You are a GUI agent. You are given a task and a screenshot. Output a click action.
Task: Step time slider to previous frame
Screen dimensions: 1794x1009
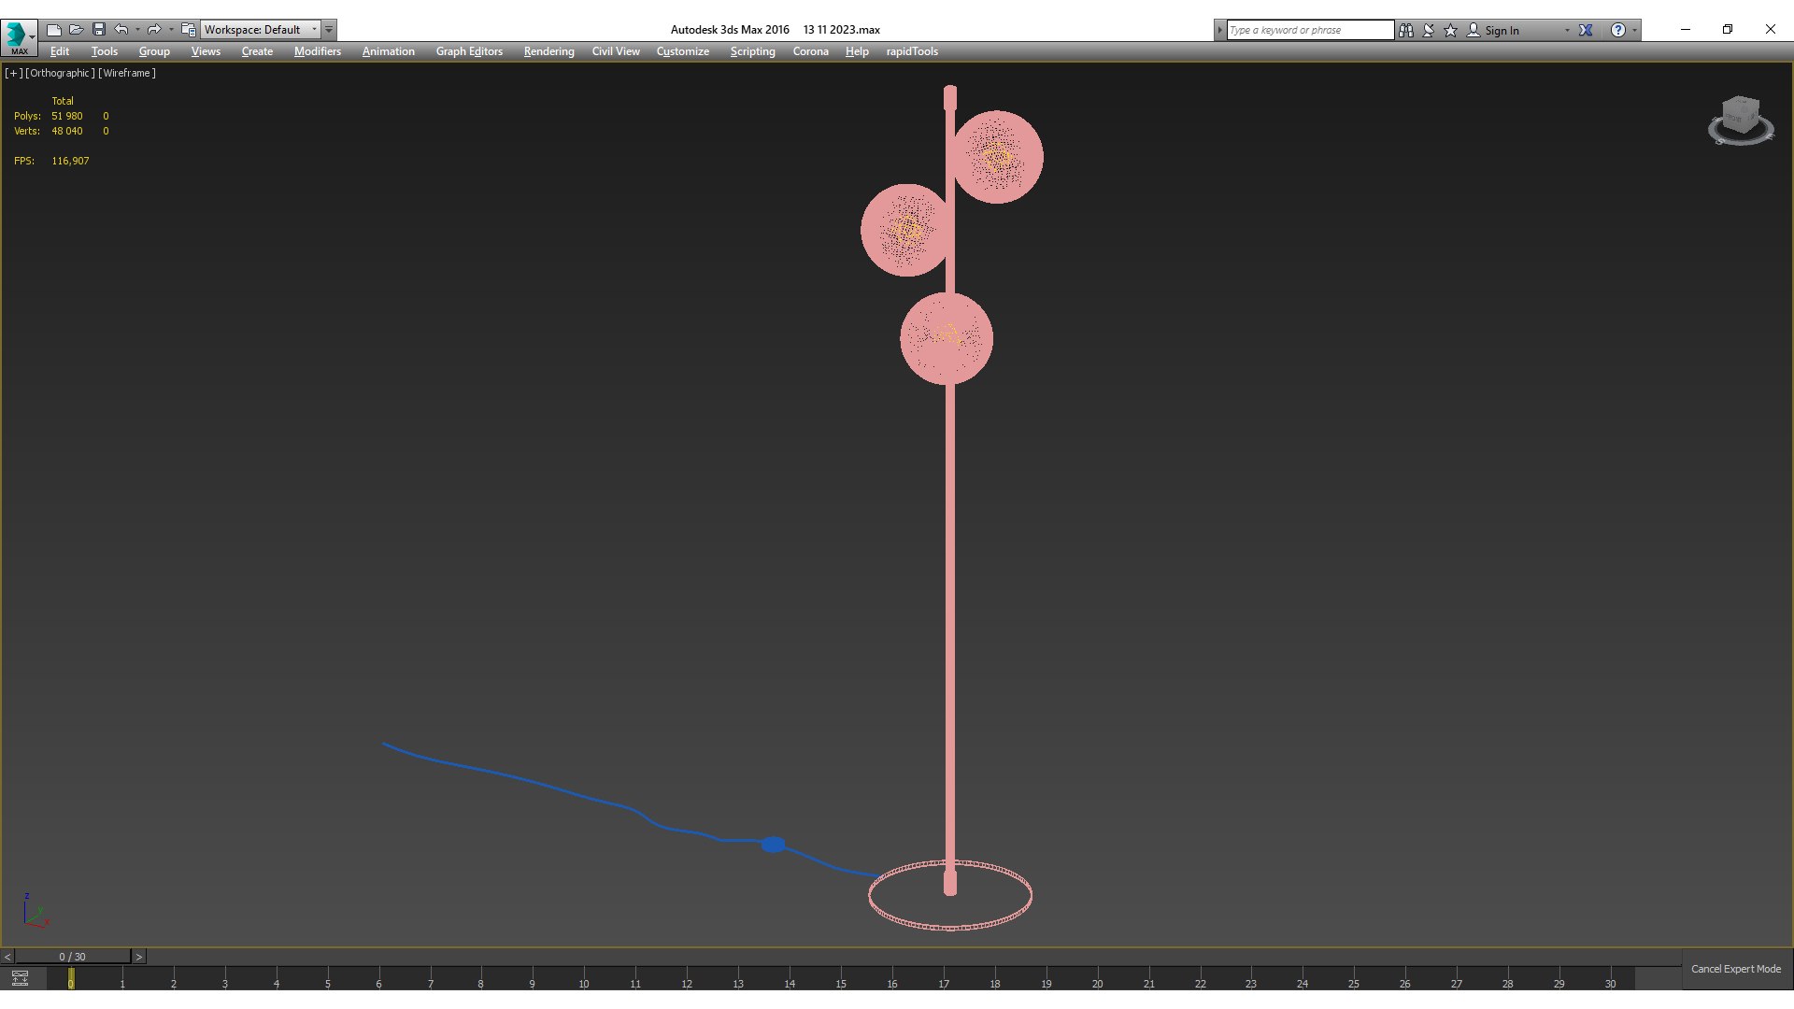click(7, 957)
